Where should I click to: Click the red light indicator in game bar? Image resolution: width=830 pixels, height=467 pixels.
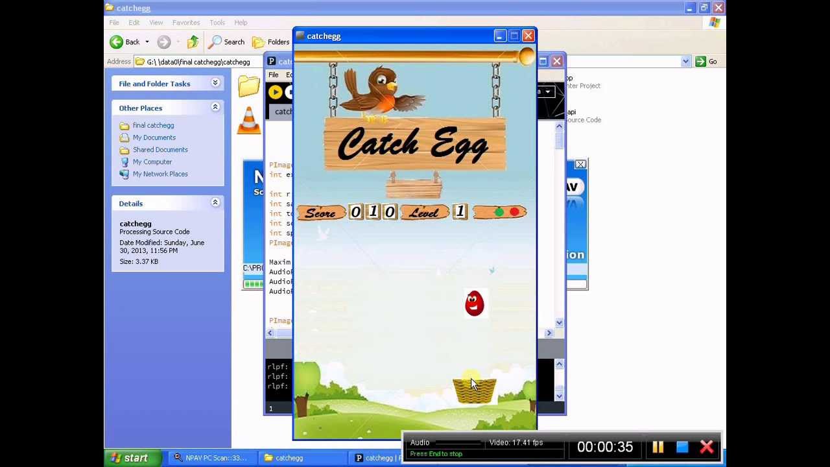tap(514, 212)
